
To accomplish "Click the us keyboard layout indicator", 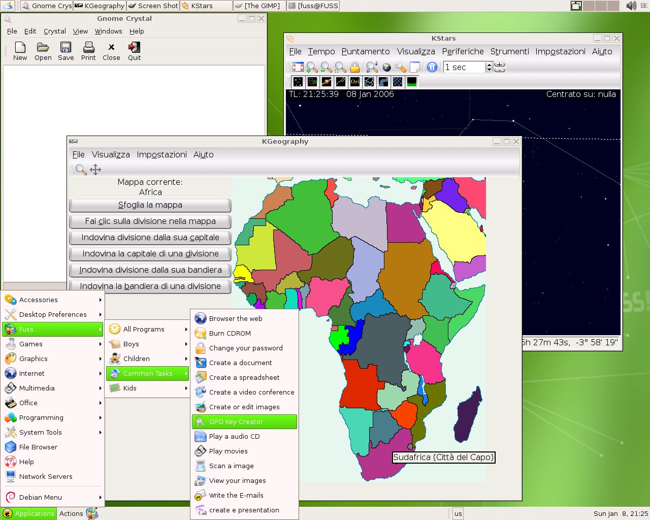I will pyautogui.click(x=458, y=513).
